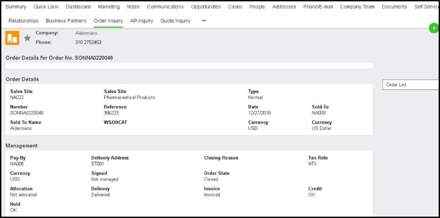
Task: Open the Quick Look tab
Action: [46, 7]
